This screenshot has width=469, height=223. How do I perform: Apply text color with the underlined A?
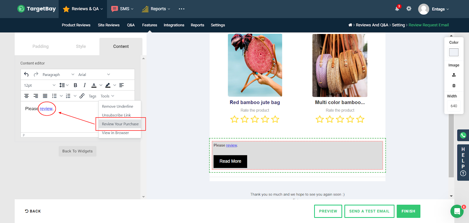tap(94, 85)
